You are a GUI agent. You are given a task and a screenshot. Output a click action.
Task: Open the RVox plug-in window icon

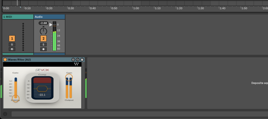point(73,59)
